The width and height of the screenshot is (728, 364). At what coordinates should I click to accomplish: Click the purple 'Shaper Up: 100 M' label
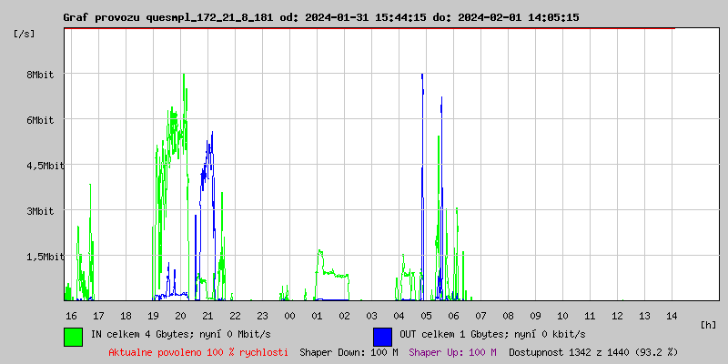(452, 352)
